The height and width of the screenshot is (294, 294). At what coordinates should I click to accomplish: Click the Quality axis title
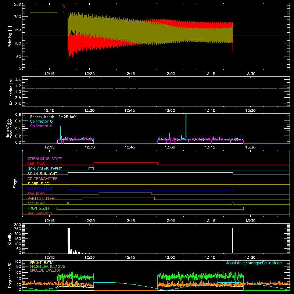point(10,239)
